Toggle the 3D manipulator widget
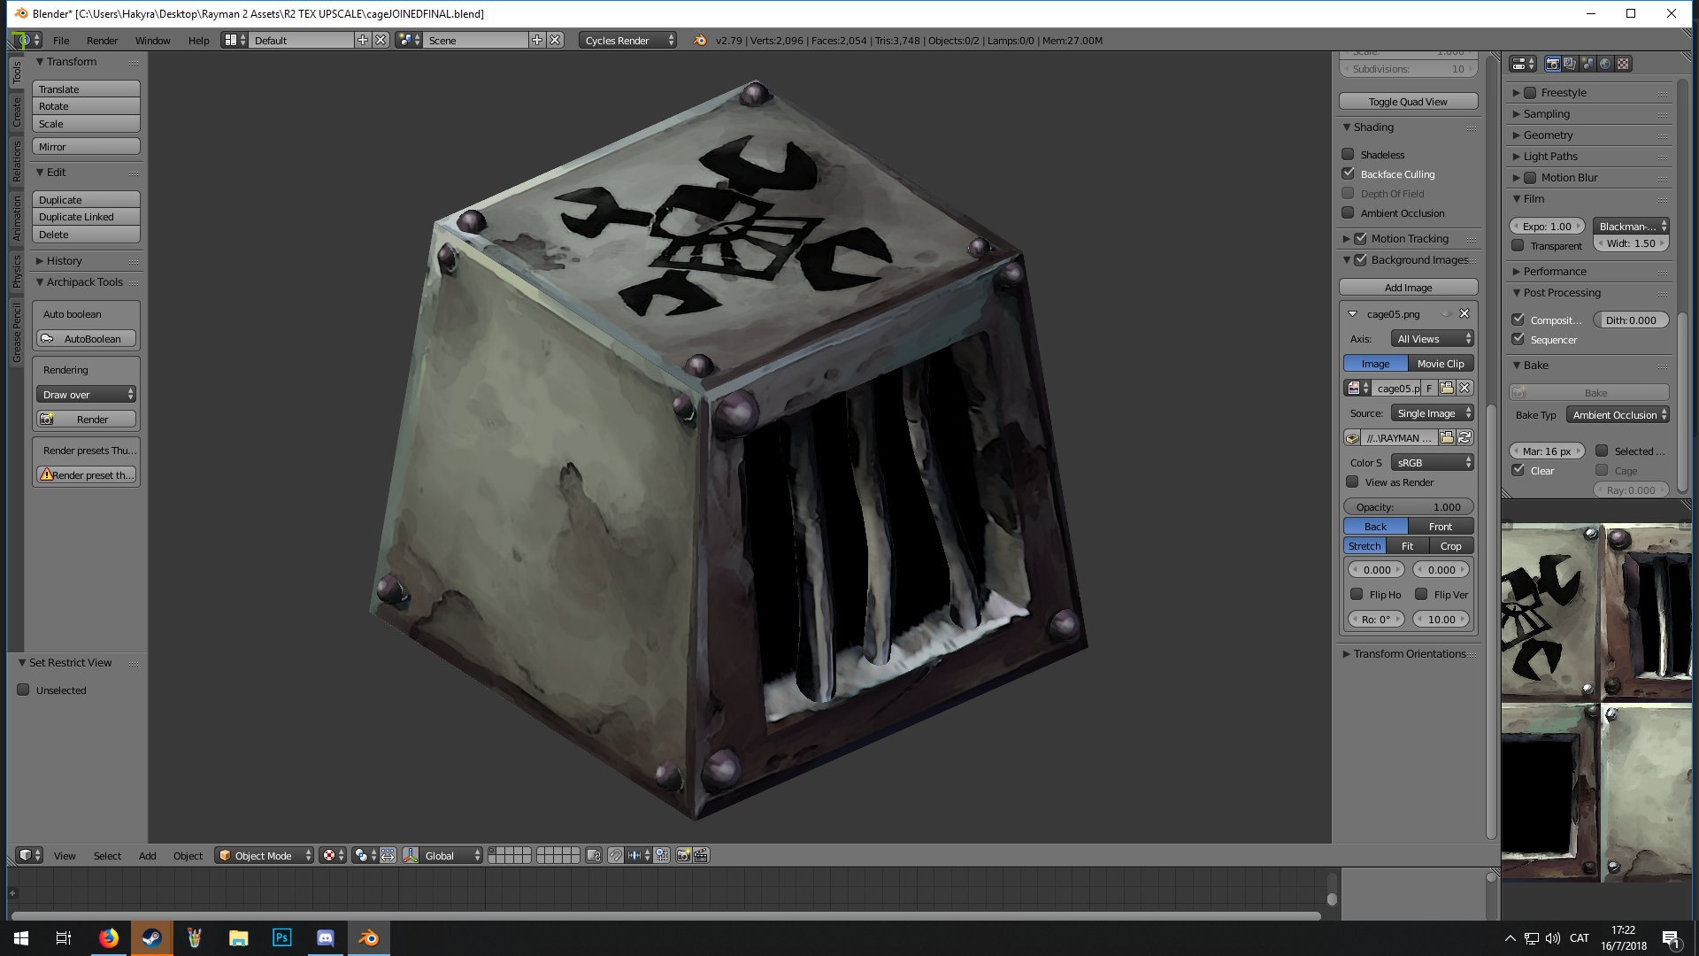The image size is (1699, 956). click(x=411, y=855)
